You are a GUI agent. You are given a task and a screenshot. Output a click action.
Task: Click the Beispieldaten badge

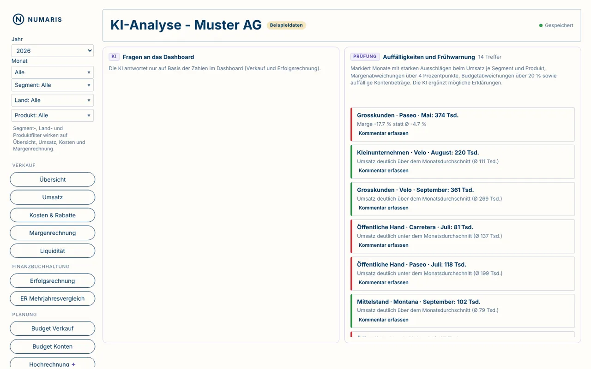tap(286, 25)
